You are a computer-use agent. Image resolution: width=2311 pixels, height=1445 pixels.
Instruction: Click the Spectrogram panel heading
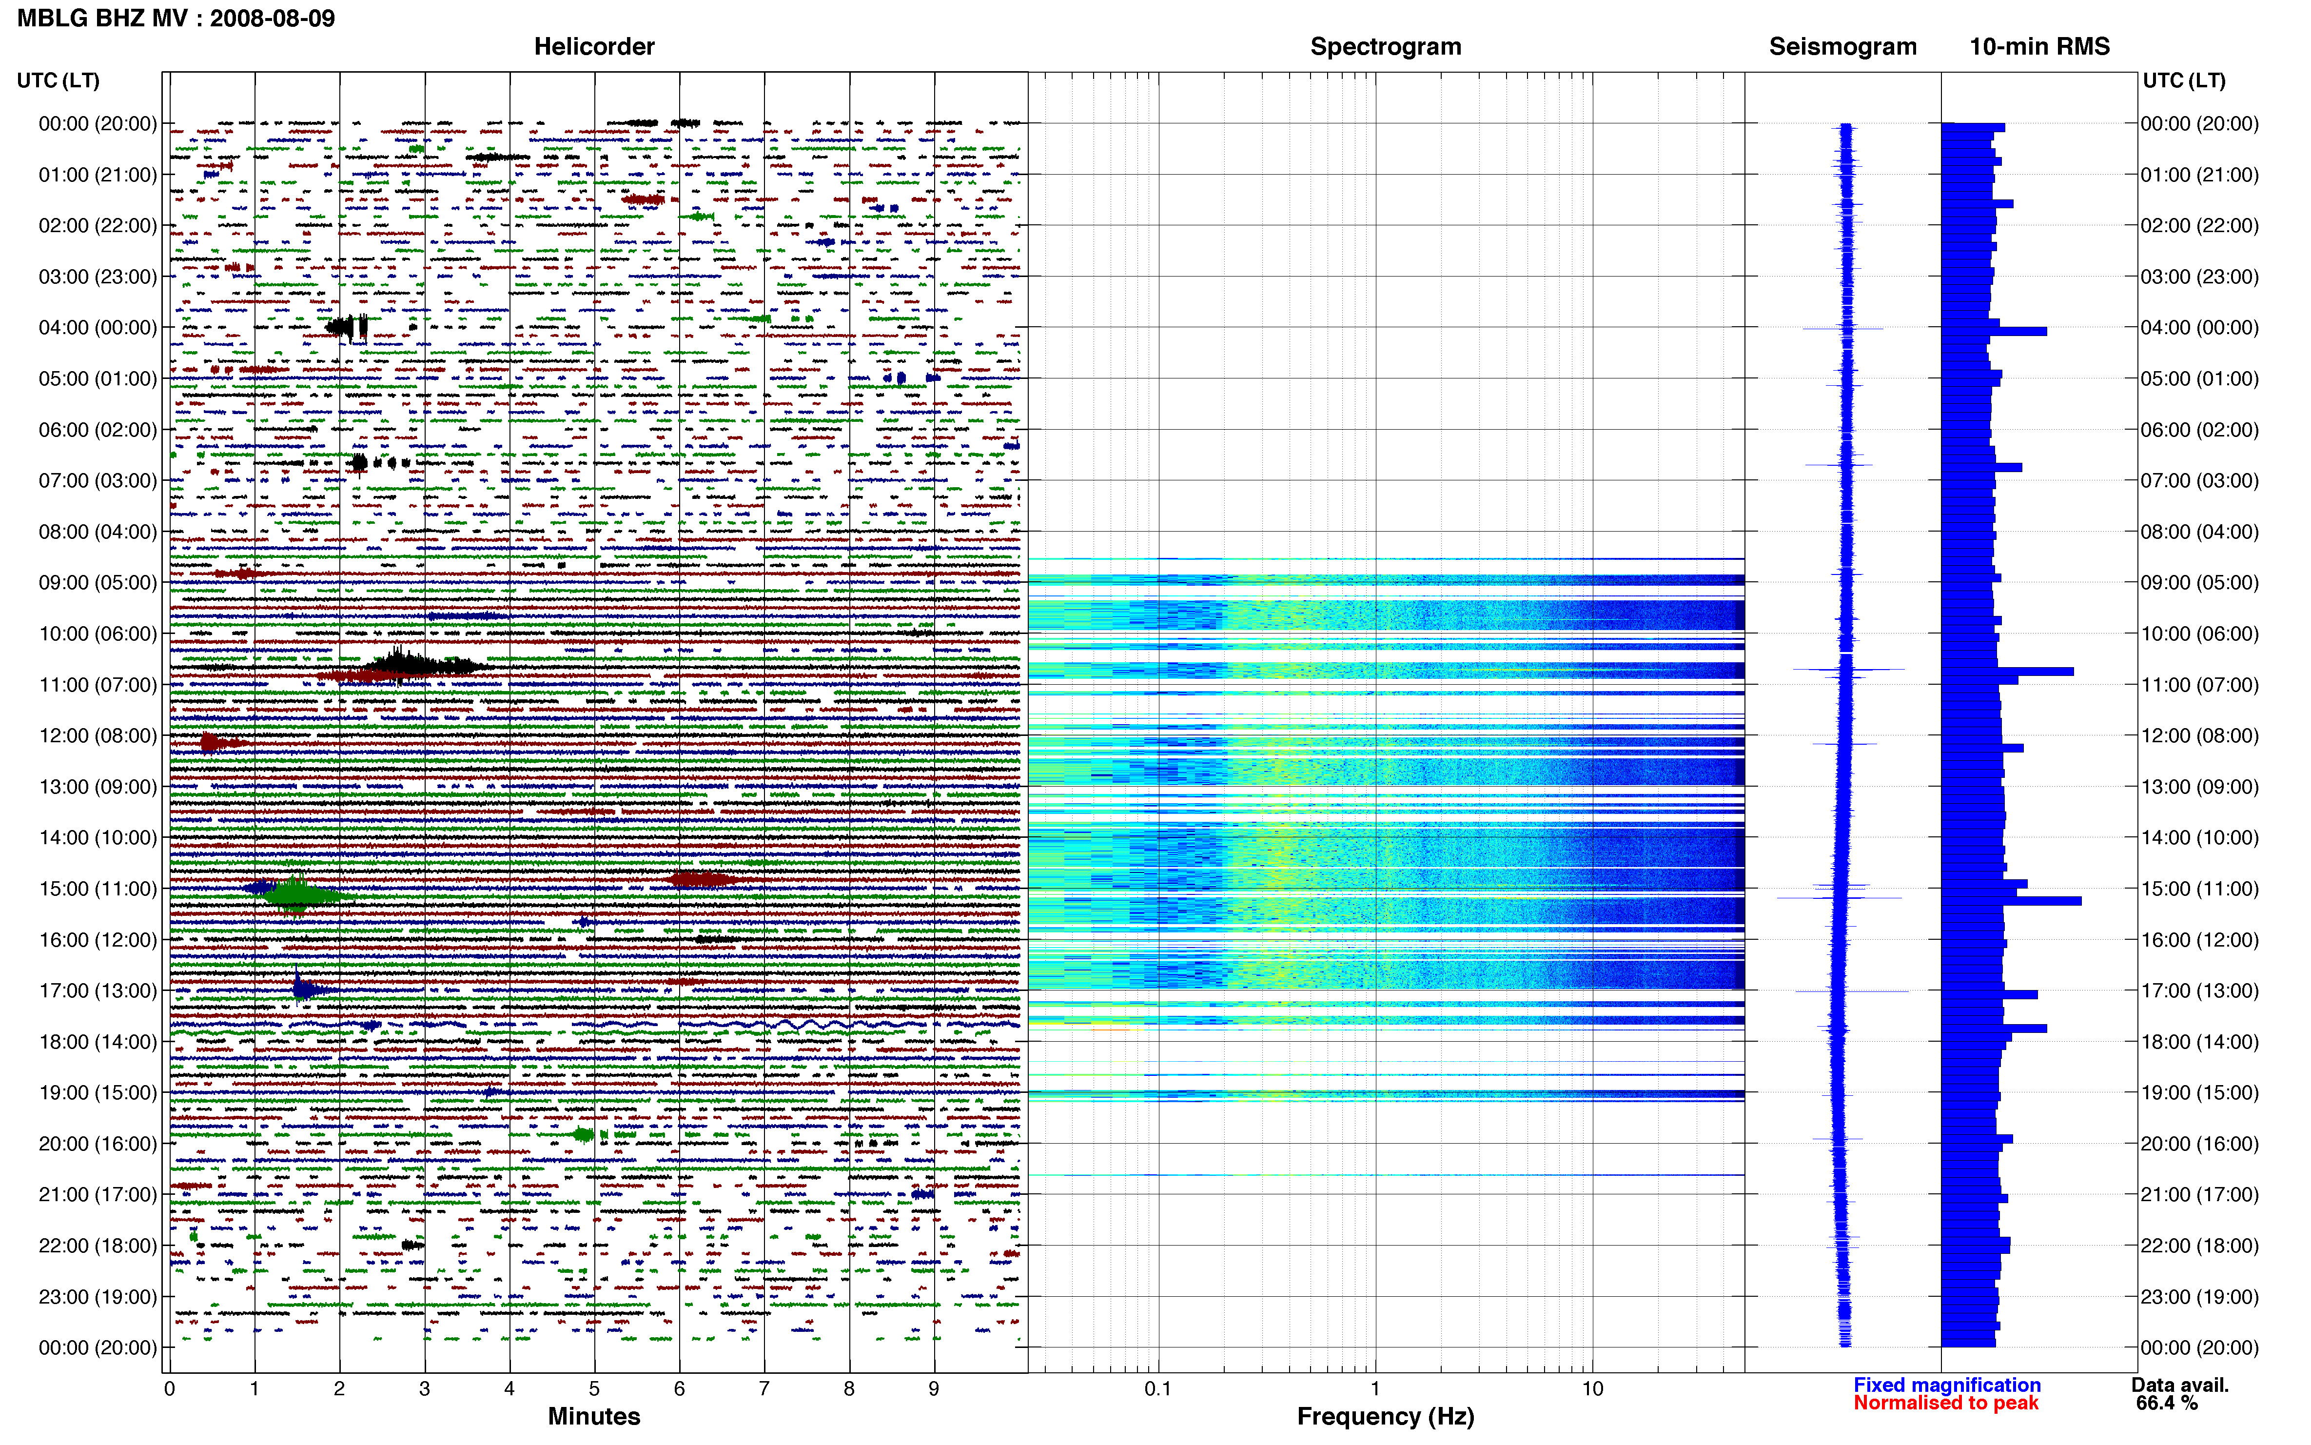1385,46
